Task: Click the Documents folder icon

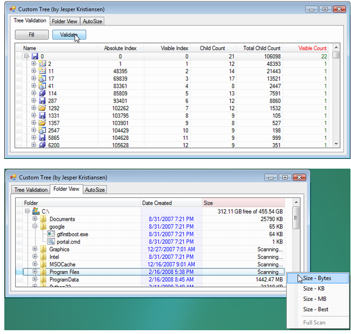Action: pos(43,219)
